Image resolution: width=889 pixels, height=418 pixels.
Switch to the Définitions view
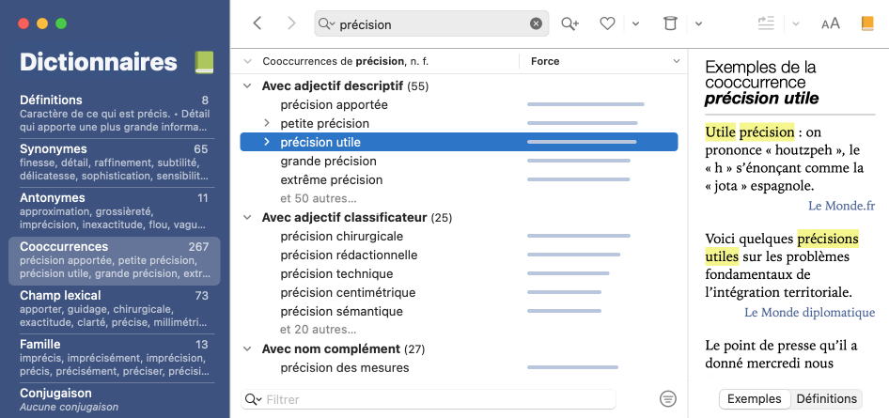tap(827, 399)
